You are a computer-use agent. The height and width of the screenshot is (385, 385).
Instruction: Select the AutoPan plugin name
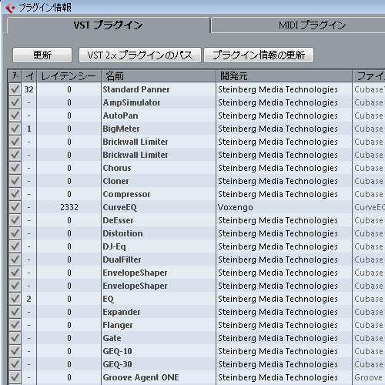coord(120,115)
